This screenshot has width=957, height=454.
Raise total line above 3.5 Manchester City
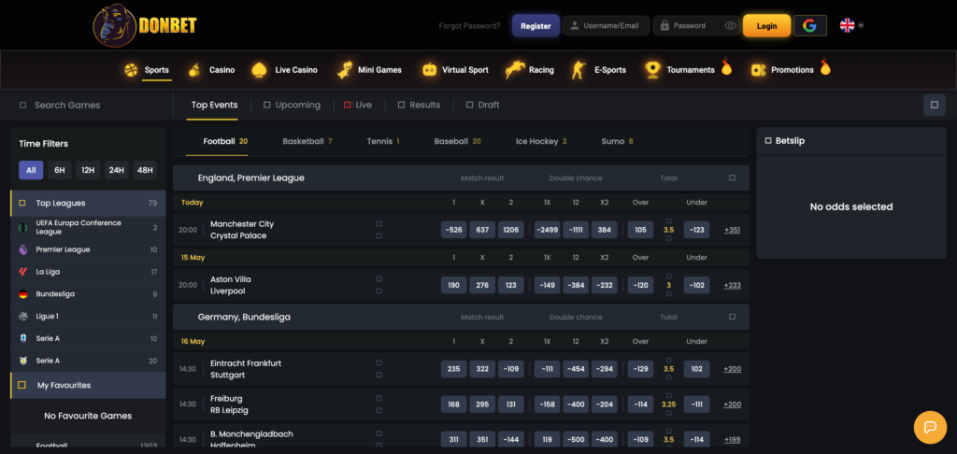pyautogui.click(x=669, y=220)
